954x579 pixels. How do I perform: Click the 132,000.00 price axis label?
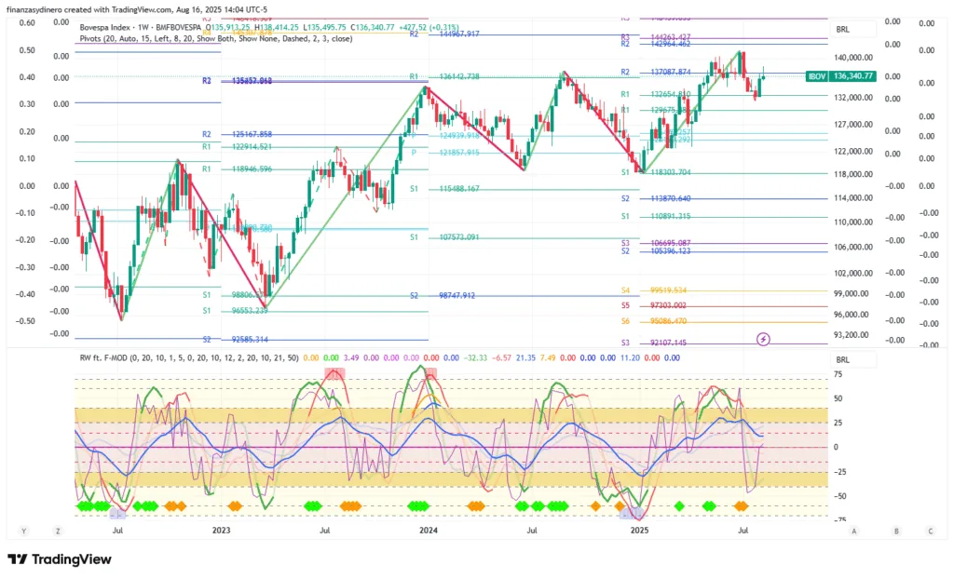coord(853,98)
